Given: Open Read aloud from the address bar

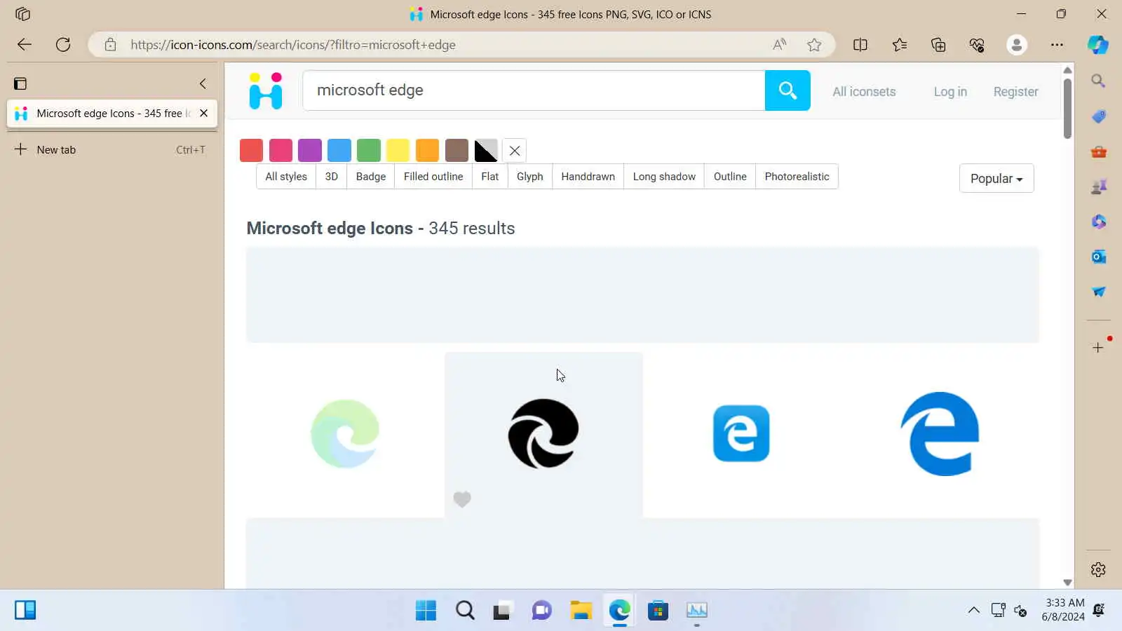Looking at the screenshot, I should (x=779, y=45).
